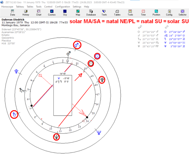The height and width of the screenshot is (161, 189).
Task: Click the Sol column header
Action: pos(167,27)
